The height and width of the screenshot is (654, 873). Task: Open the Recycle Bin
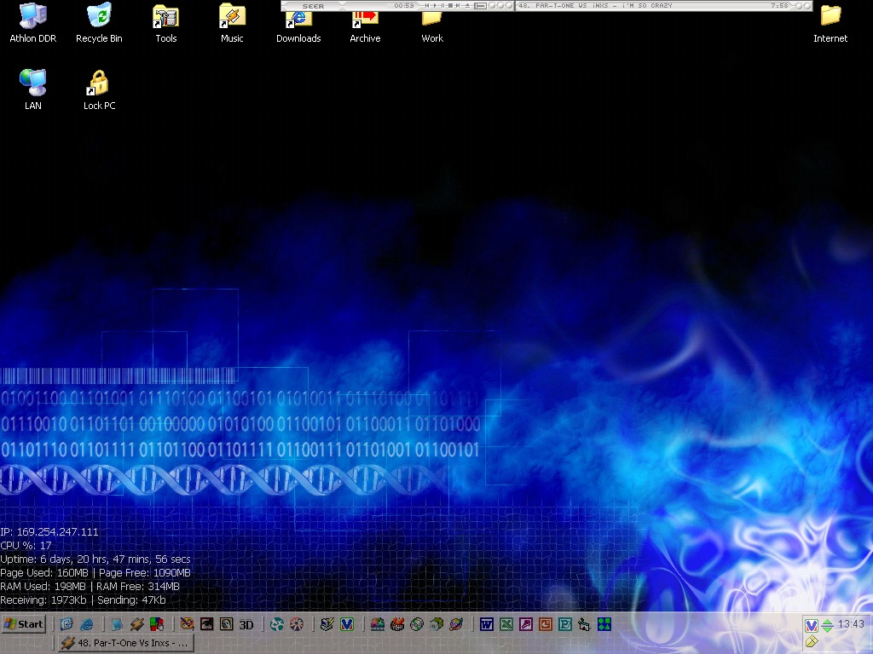99,16
